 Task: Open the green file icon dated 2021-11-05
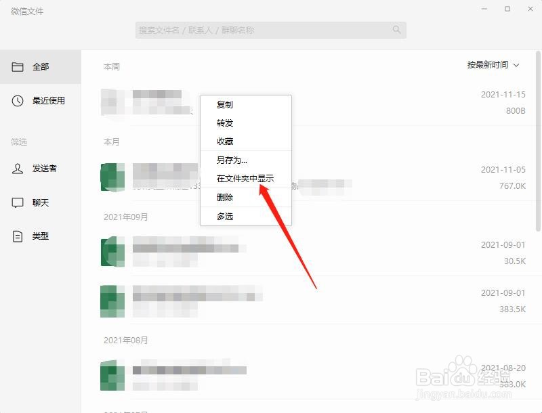click(x=112, y=177)
